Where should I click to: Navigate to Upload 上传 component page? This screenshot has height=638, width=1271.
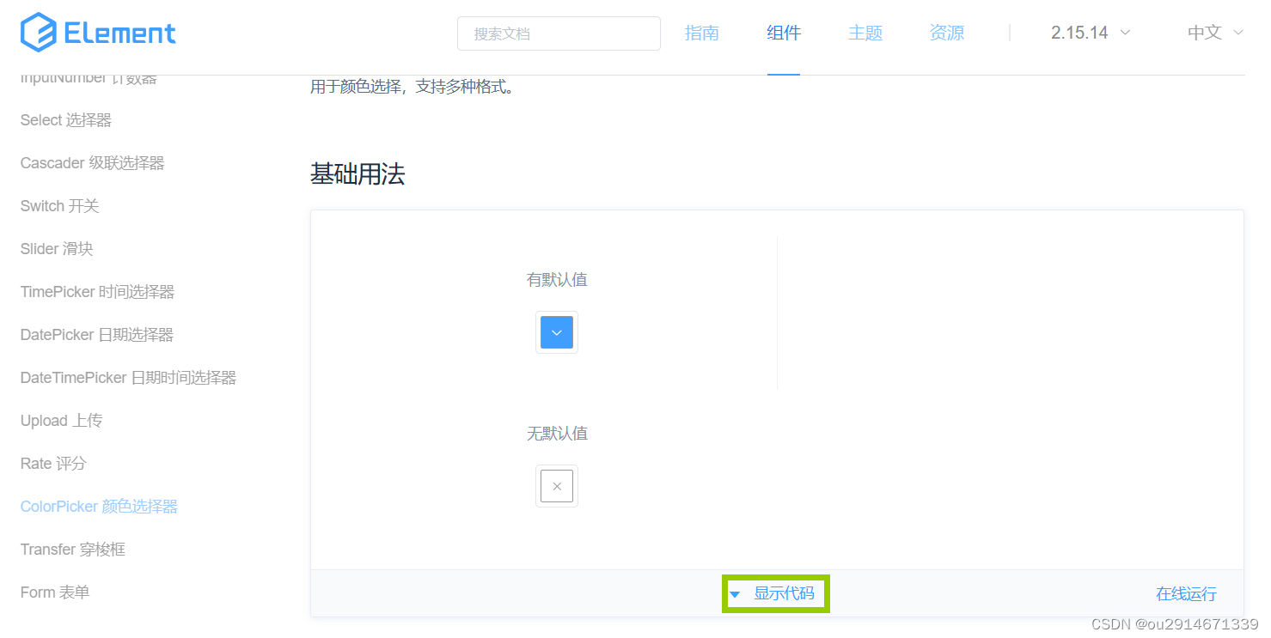coord(61,420)
